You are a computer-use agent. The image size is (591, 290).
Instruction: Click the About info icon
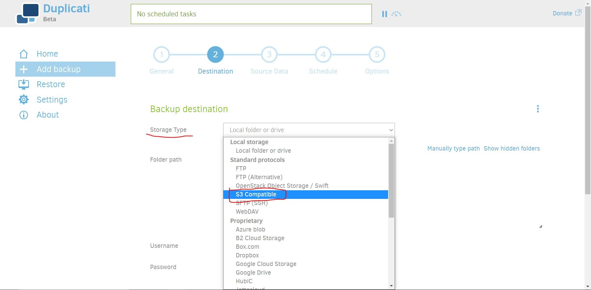click(24, 115)
